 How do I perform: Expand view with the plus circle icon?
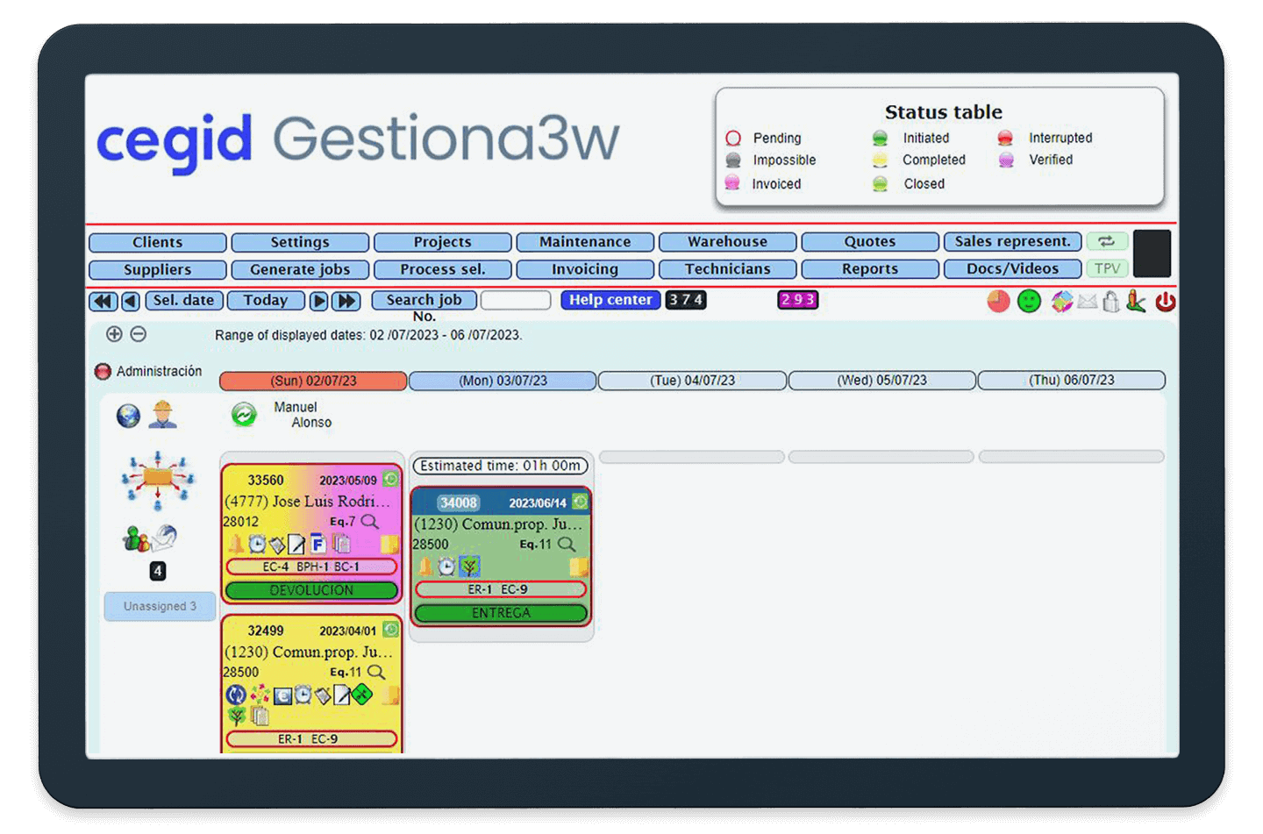coord(114,334)
